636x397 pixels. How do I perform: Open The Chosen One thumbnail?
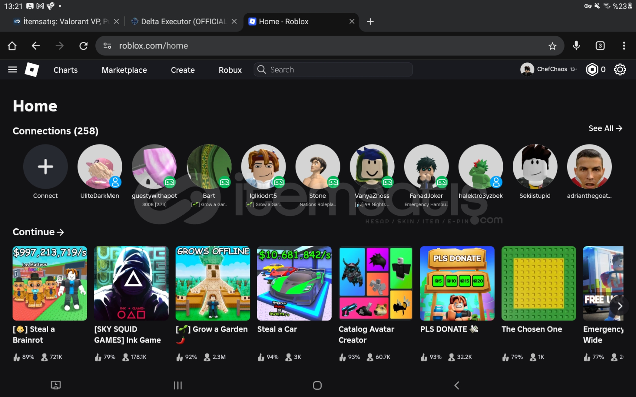click(x=538, y=283)
